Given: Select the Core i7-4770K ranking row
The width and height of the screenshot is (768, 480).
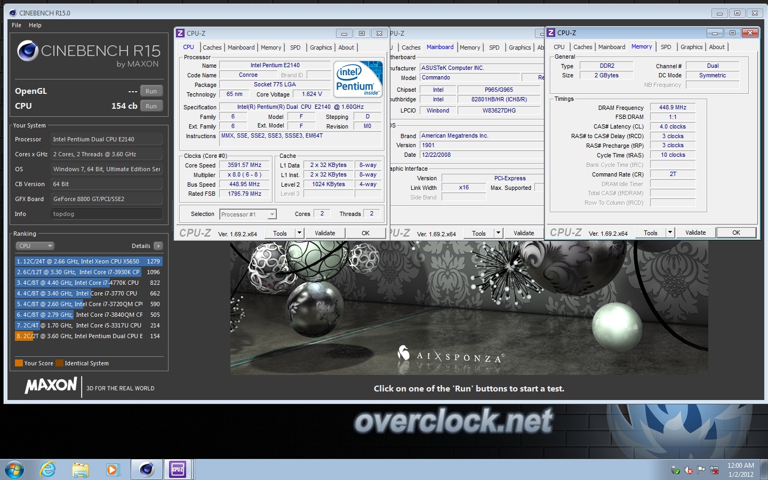Looking at the screenshot, I should (x=89, y=283).
